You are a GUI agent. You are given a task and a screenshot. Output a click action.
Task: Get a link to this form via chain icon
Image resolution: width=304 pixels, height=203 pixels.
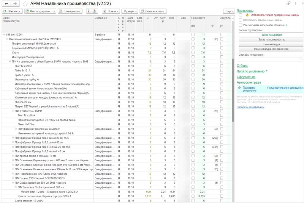tap(288, 3)
